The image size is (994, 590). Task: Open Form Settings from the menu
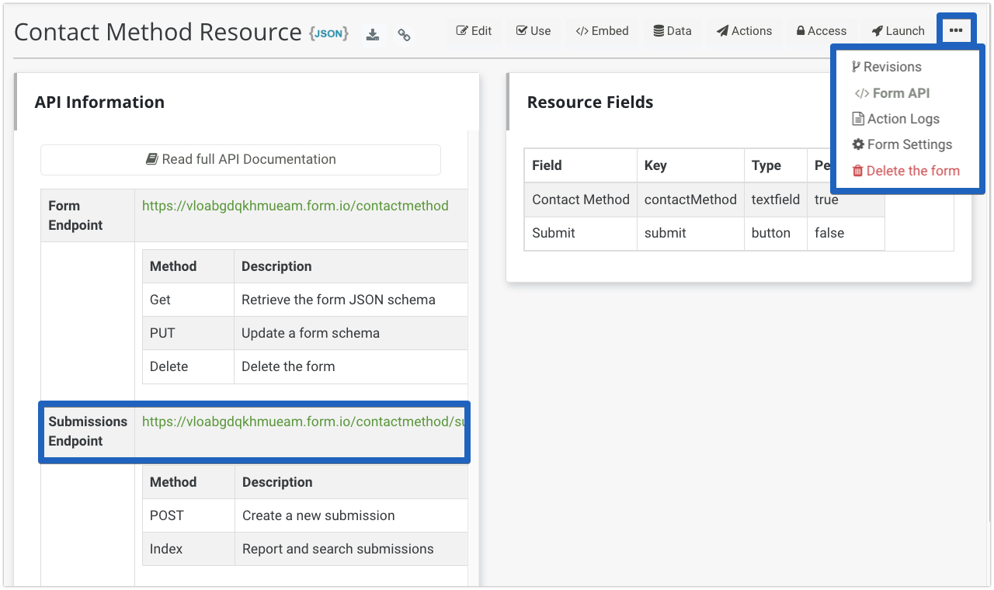pos(902,144)
